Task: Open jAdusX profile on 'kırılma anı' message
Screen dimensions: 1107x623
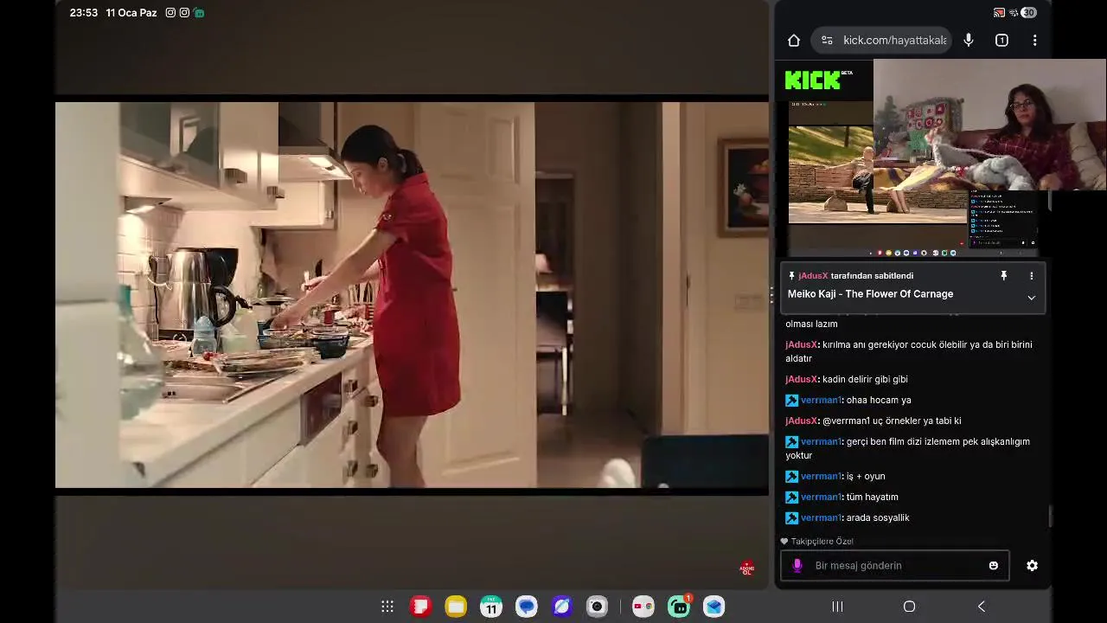Action: click(802, 344)
